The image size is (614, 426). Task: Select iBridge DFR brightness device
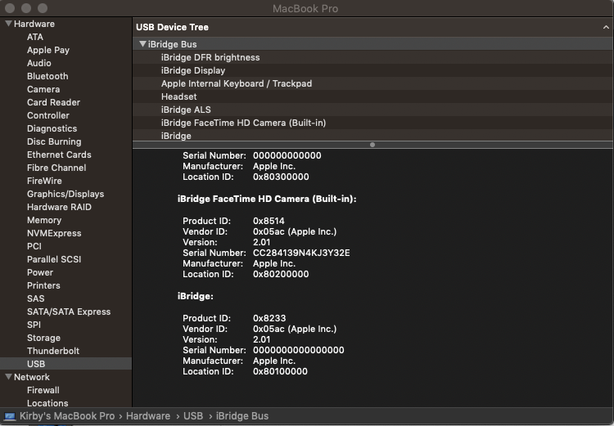click(x=372, y=57)
